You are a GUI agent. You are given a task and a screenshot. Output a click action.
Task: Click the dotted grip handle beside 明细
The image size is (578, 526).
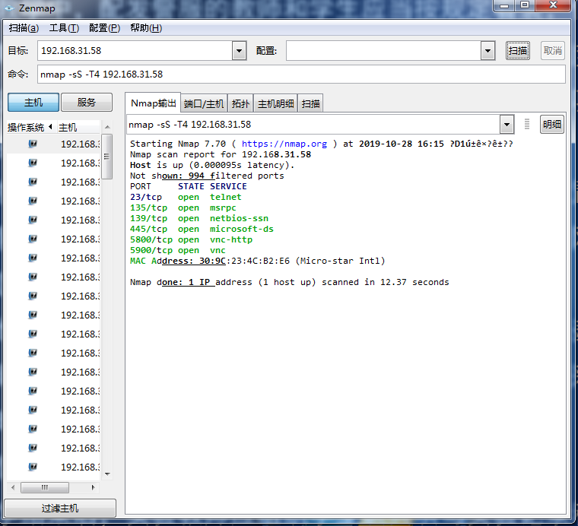[x=527, y=124]
